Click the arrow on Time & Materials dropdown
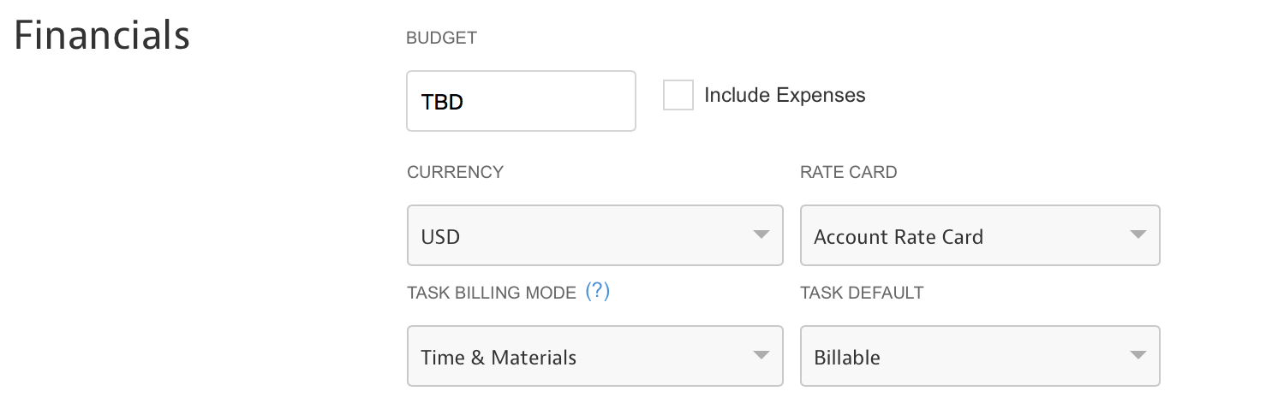 pyautogui.click(x=761, y=355)
